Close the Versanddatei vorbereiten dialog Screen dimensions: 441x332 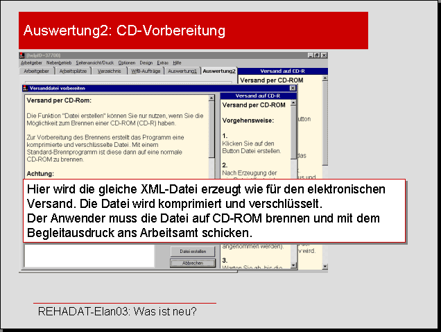[x=293, y=89]
